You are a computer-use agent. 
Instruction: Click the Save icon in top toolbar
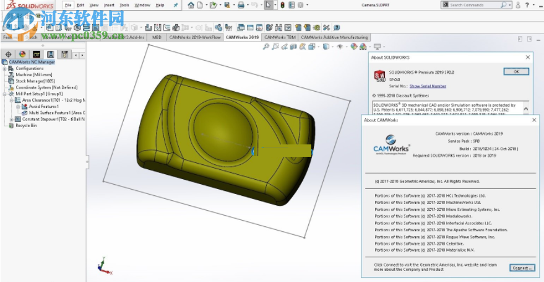coord(227,5)
